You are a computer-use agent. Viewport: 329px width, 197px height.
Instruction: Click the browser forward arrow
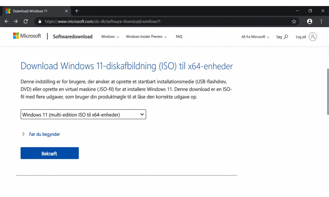[x=16, y=21]
